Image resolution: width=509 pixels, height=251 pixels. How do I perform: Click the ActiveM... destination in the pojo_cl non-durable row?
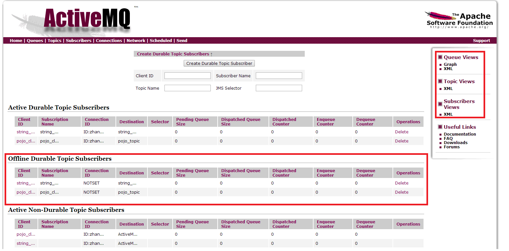(128, 234)
